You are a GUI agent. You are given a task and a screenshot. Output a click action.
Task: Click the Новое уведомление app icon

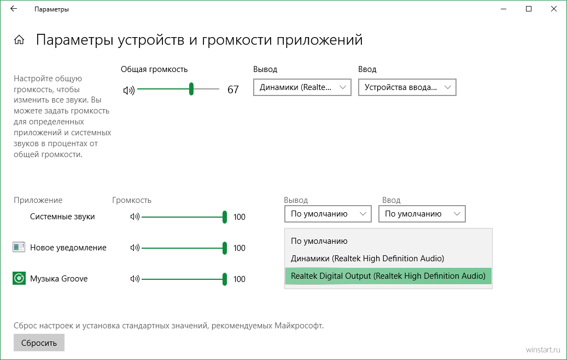(19, 247)
